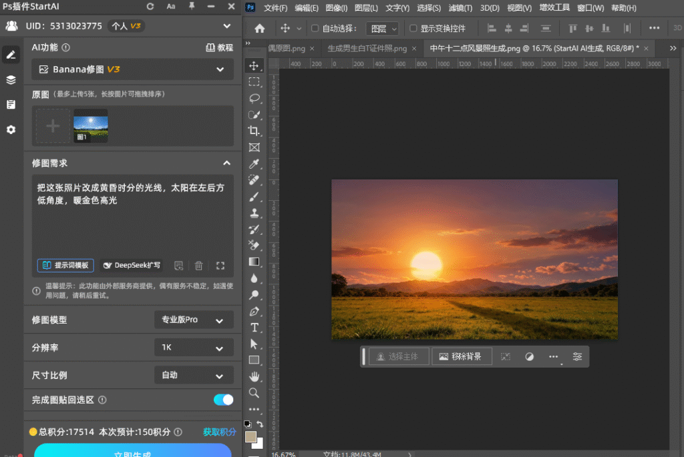Reset to default foreground and background colors

click(248, 424)
